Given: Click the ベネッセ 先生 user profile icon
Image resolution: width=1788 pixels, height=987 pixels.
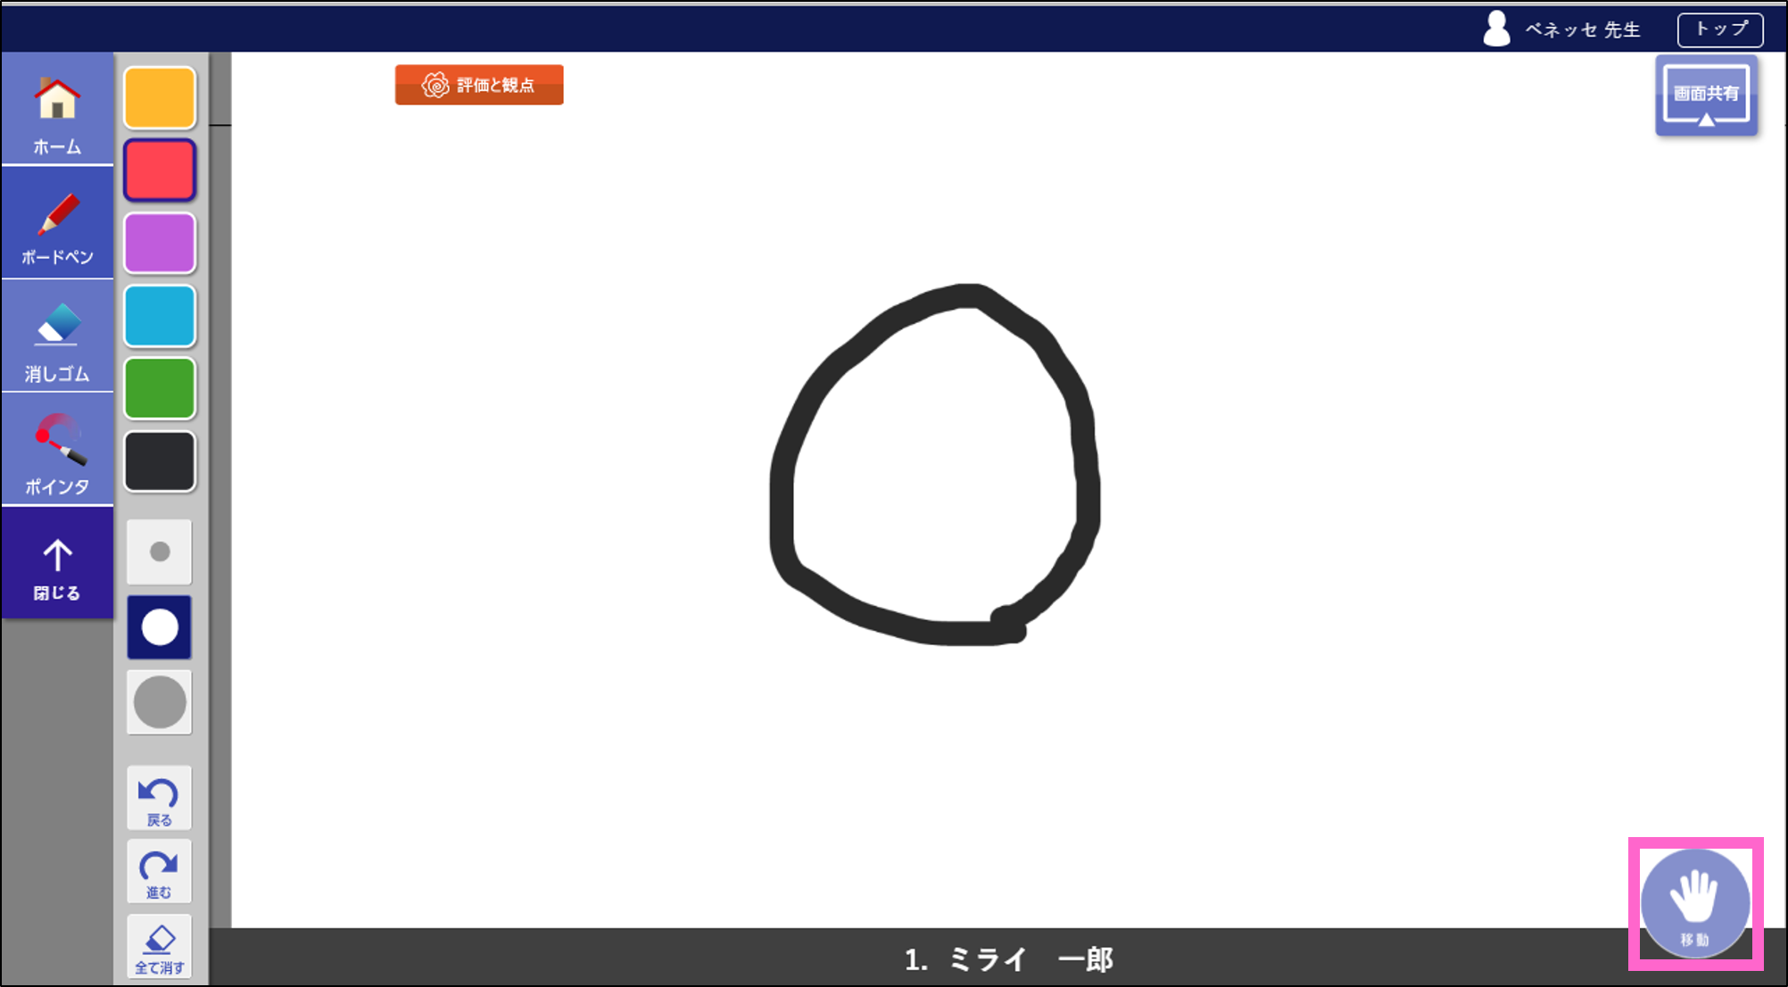Looking at the screenshot, I should point(1497,29).
